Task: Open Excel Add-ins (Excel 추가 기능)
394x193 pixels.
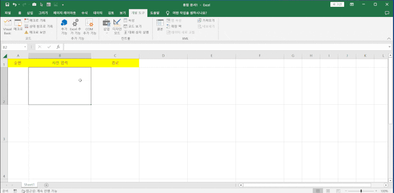Action: coord(75,27)
